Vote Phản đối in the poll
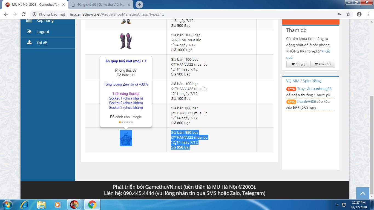Viewport: 374px width, 210px height. [323, 64]
